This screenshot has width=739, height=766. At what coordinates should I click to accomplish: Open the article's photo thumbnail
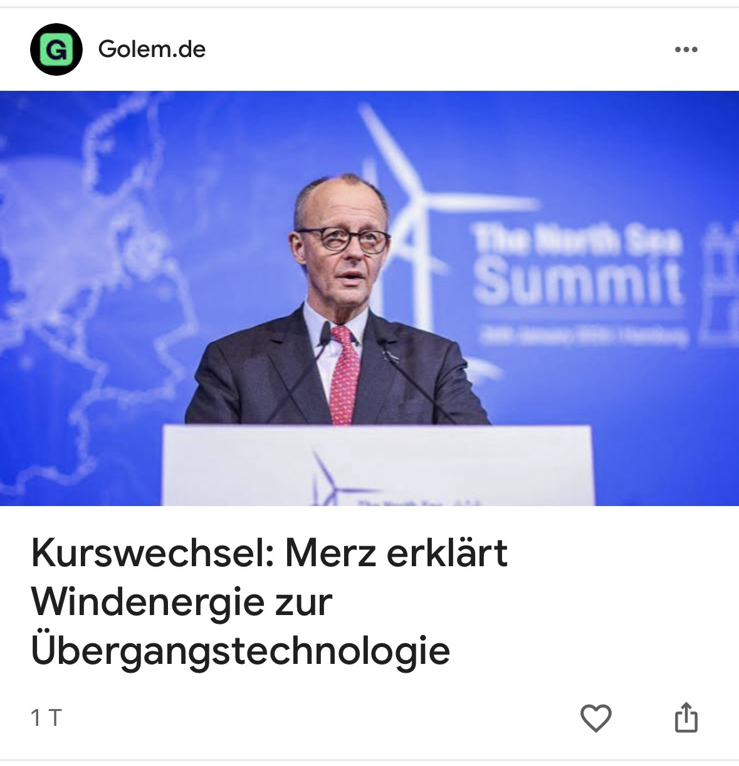[x=369, y=298]
